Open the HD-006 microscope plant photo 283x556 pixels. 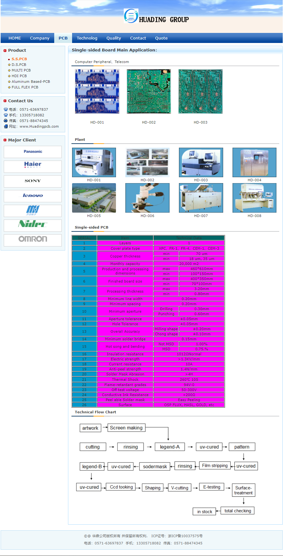(x=147, y=198)
